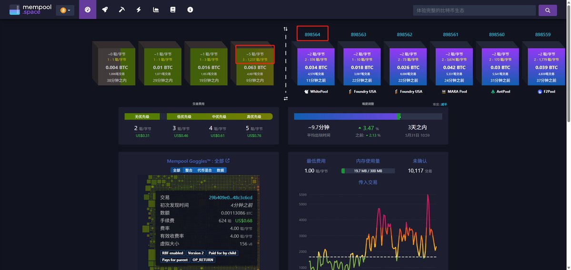
Task: Open the WhitePool miner link
Action: (x=316, y=92)
